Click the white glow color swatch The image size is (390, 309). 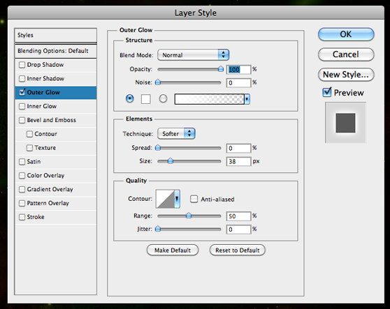146,99
